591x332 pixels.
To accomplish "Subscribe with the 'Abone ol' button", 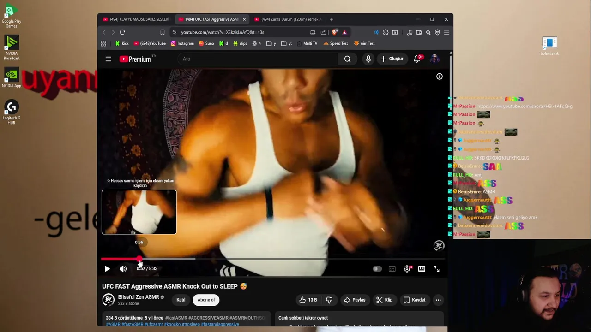I will [x=206, y=300].
